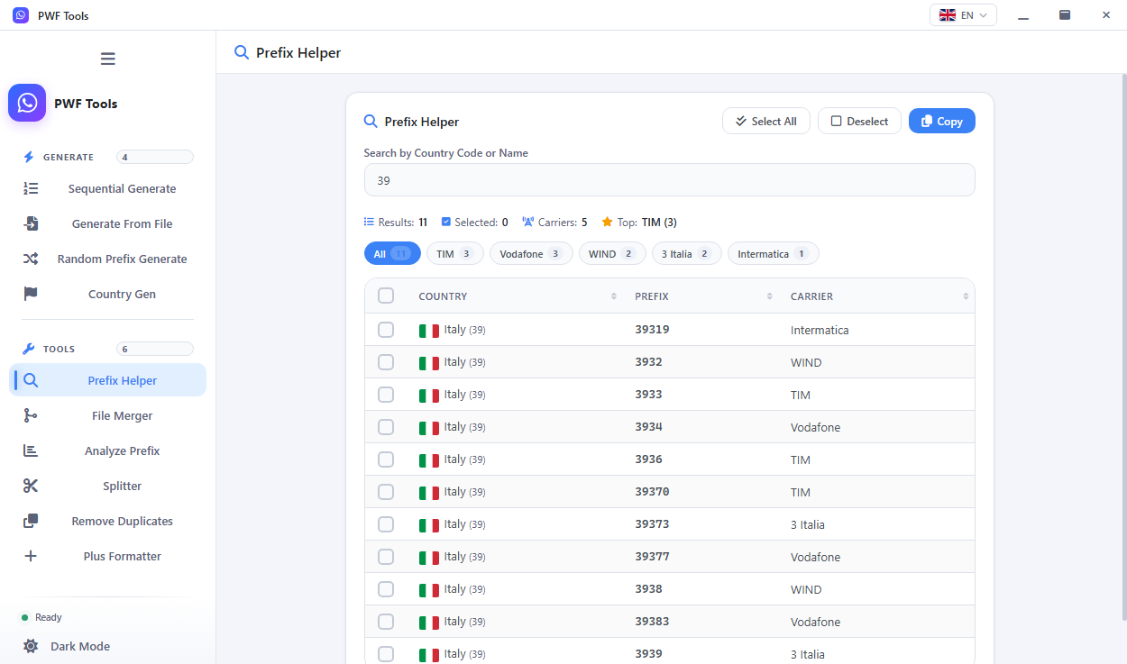Click the Generate From File icon
1127x664 pixels.
click(x=31, y=223)
